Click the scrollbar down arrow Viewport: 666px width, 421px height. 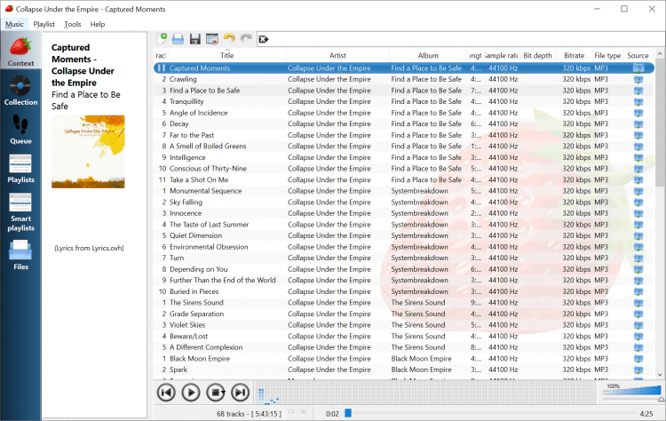point(660,375)
